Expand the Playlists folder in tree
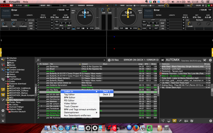 click(6, 76)
